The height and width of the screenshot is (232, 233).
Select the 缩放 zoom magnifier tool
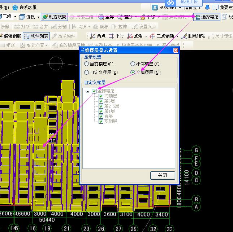[125, 17]
